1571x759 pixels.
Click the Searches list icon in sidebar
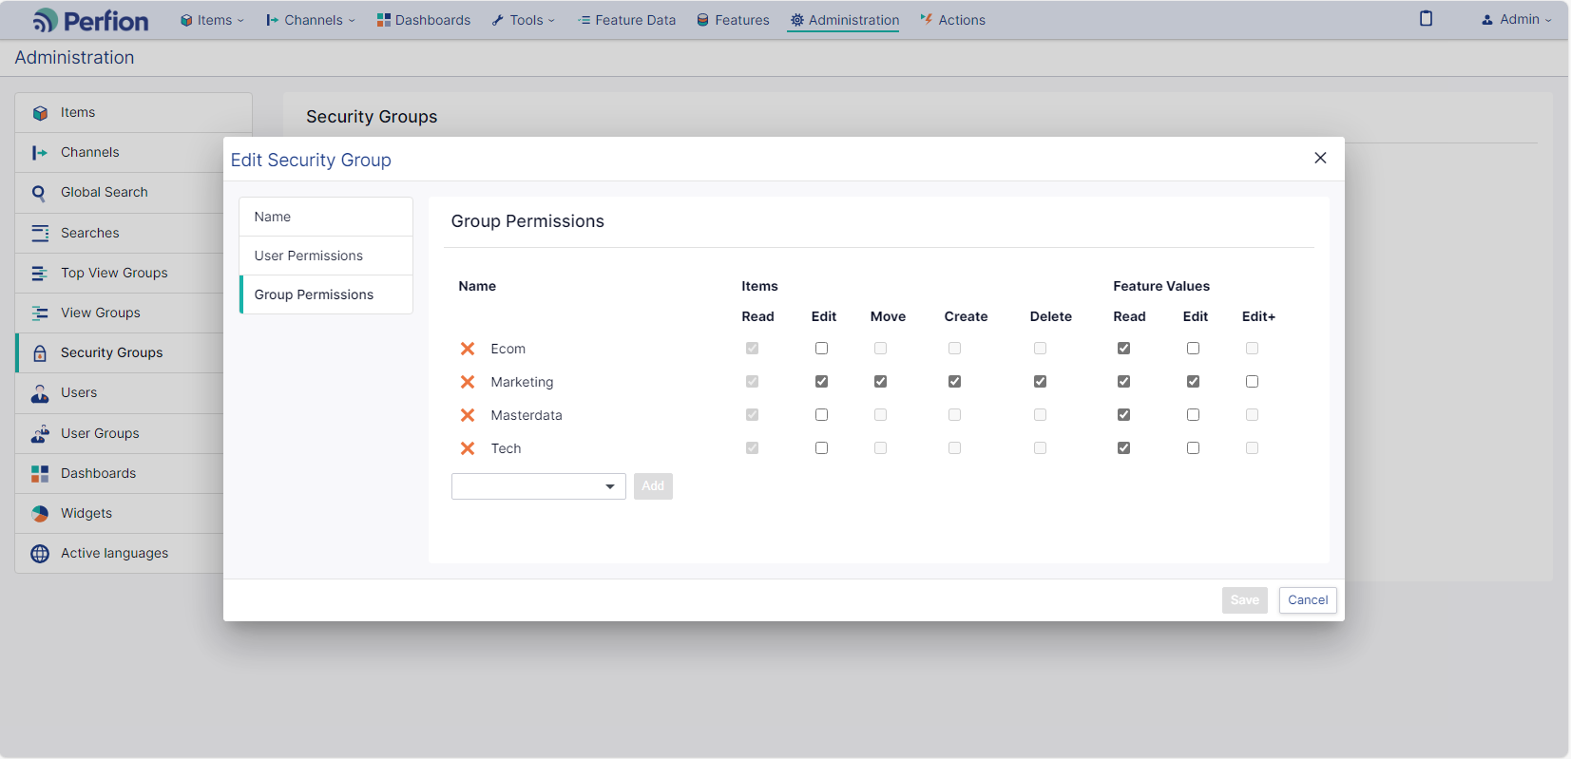[40, 233]
